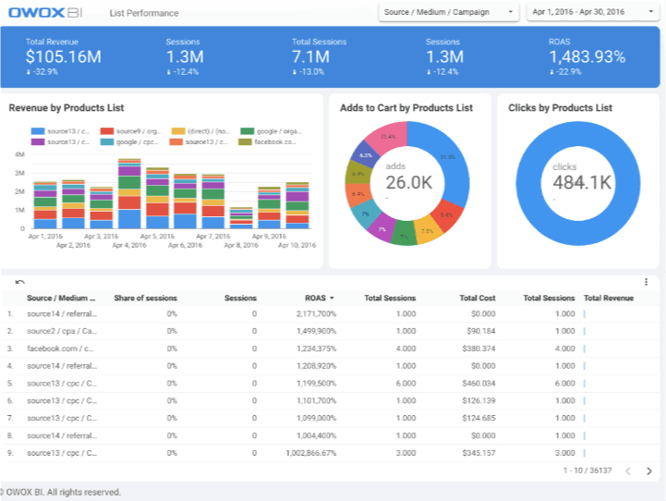Open the three-dot table options menu
The height and width of the screenshot is (501, 666).
[646, 282]
